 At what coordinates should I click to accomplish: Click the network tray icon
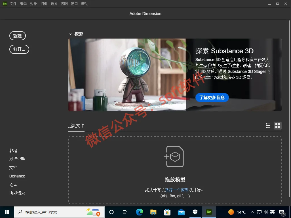pyautogui.click(x=259, y=212)
